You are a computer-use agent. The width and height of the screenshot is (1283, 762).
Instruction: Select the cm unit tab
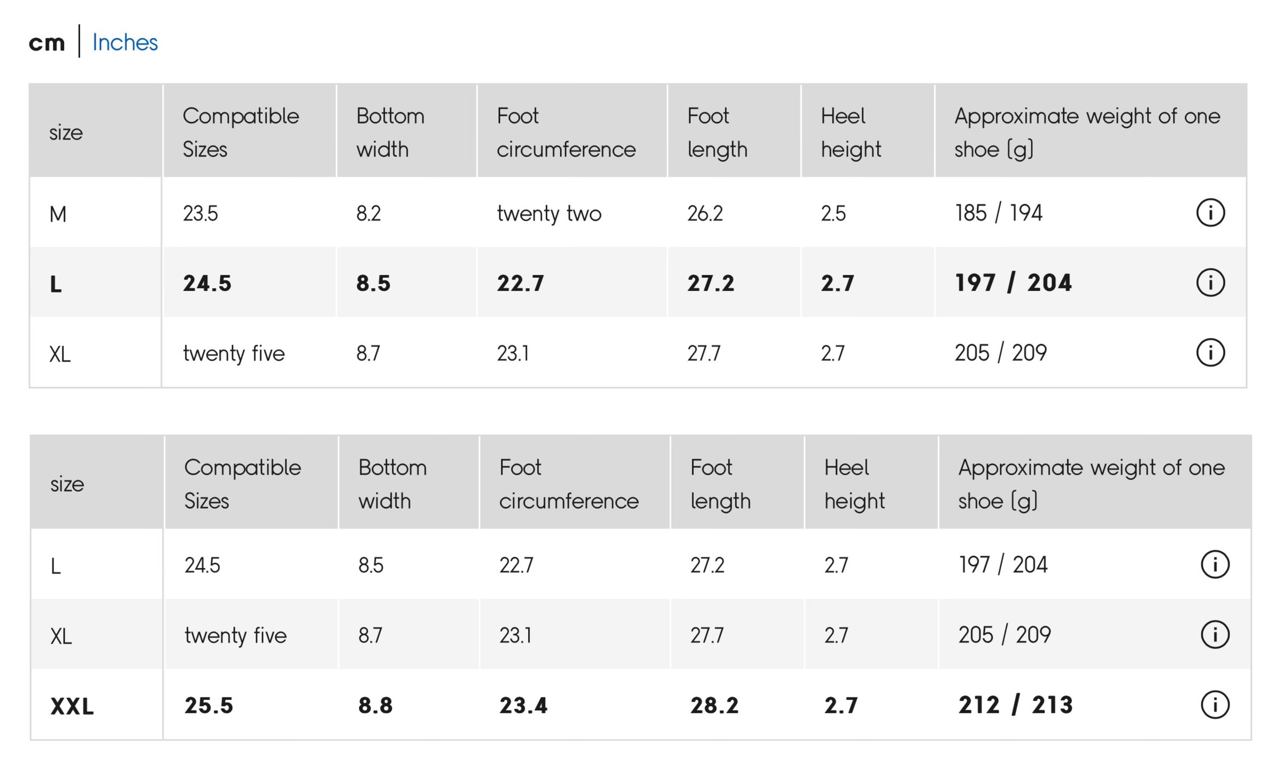47,43
